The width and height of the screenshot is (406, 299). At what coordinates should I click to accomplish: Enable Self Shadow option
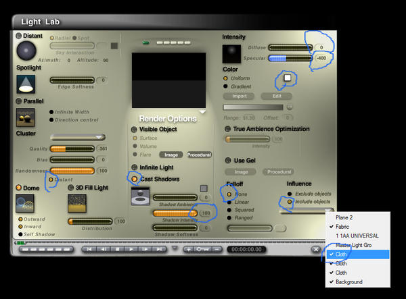pyautogui.click(x=20, y=234)
